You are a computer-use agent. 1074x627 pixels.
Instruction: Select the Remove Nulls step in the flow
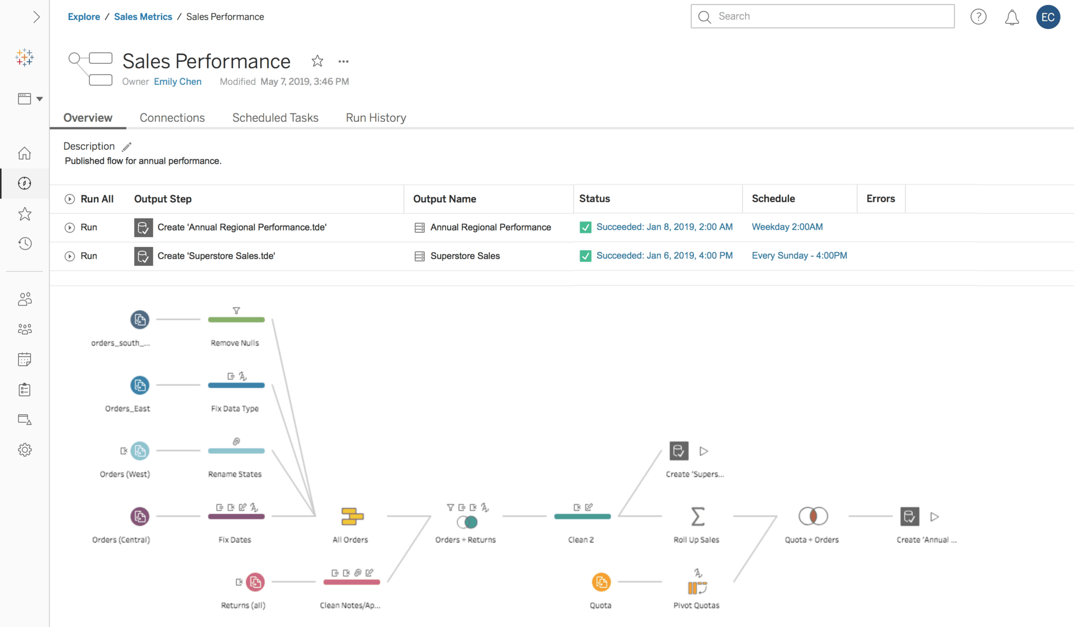click(236, 319)
